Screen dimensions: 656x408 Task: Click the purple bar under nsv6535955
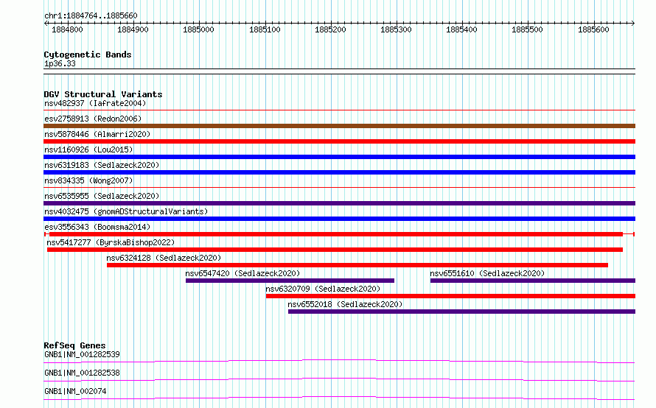click(339, 203)
